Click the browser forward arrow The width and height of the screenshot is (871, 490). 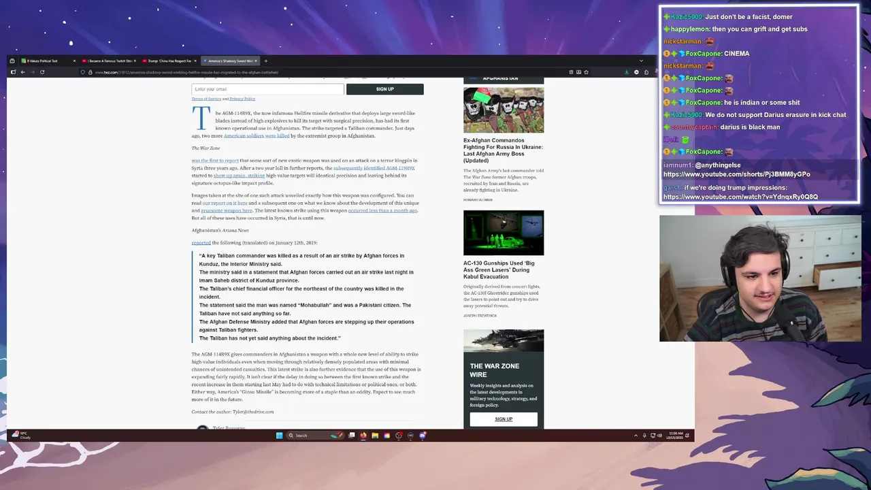[32, 72]
